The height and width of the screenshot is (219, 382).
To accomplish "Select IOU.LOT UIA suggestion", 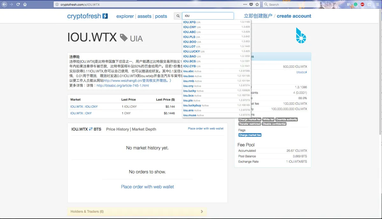I will 217,46.
